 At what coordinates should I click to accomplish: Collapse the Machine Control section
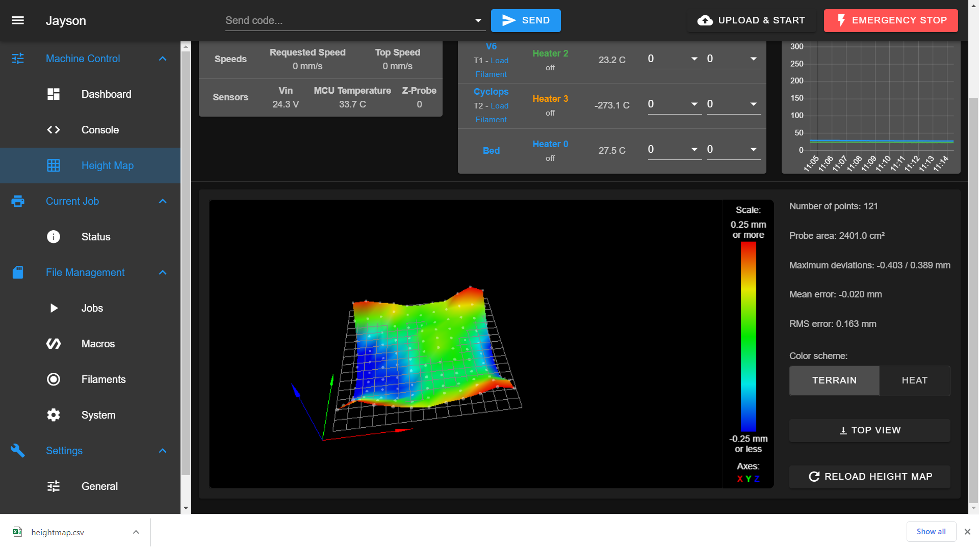point(163,59)
